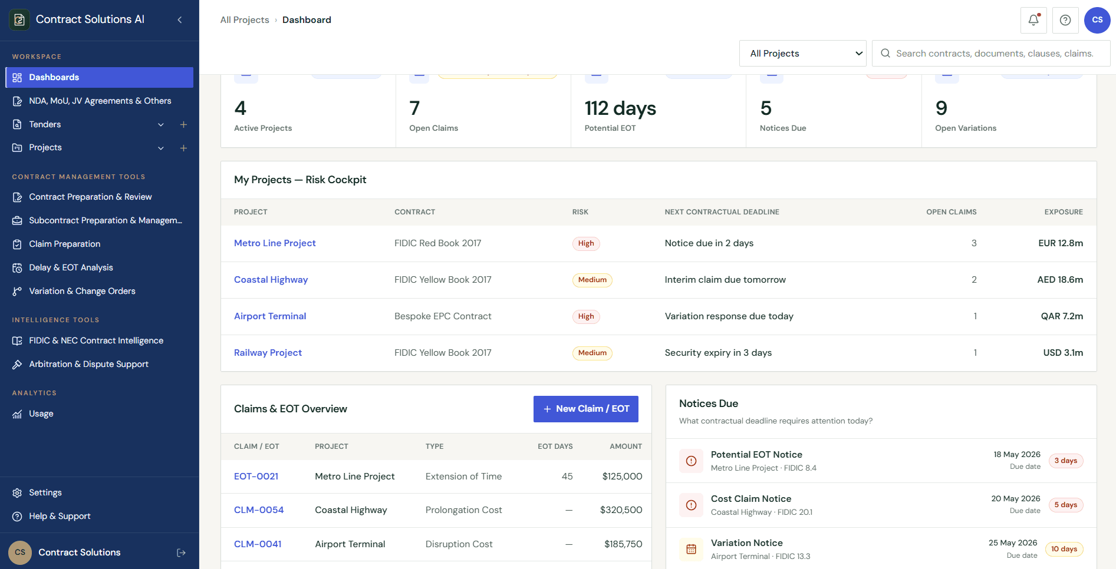Open the notifications bell
The width and height of the screenshot is (1116, 569).
pyautogui.click(x=1033, y=20)
